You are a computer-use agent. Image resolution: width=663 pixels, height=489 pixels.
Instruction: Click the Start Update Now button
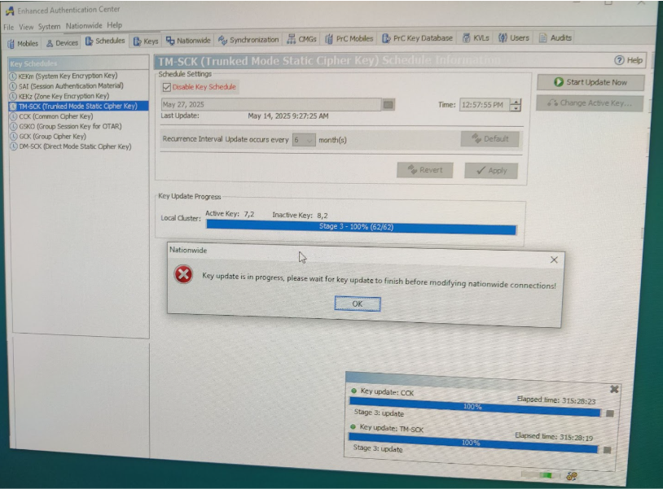tap(592, 81)
